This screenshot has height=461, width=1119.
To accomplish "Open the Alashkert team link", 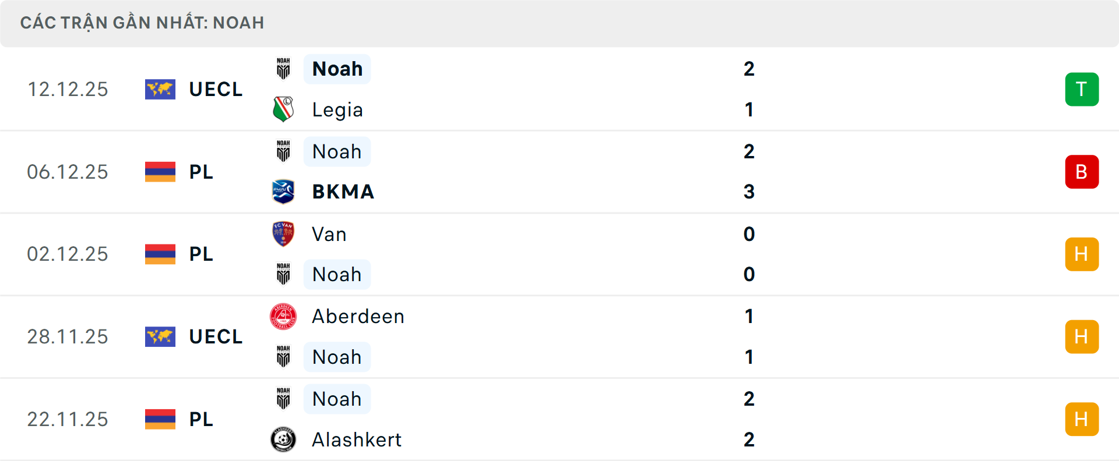I will [x=357, y=439].
